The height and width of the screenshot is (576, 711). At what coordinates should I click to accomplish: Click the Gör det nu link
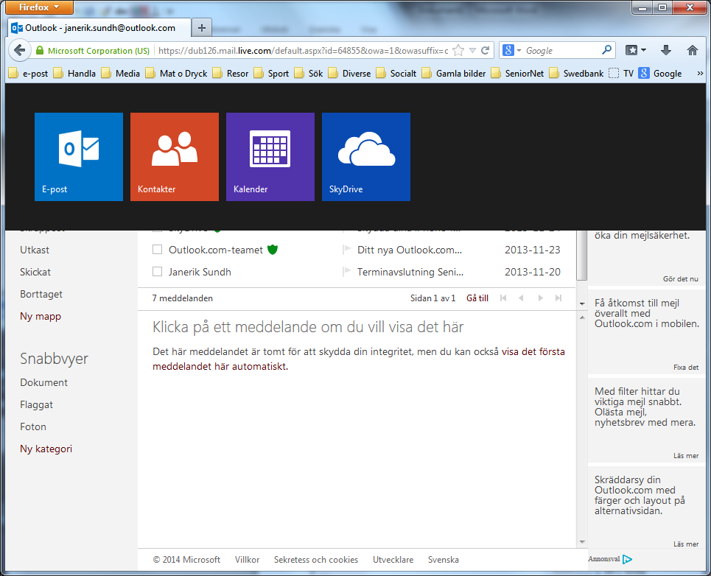pos(681,279)
